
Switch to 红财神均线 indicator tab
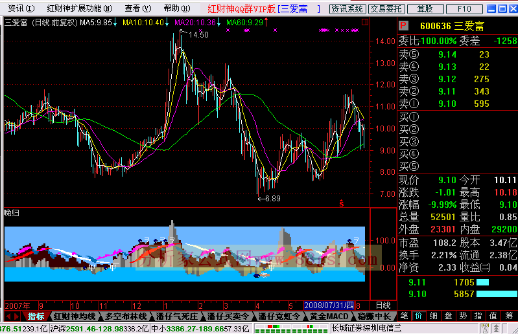(75, 317)
